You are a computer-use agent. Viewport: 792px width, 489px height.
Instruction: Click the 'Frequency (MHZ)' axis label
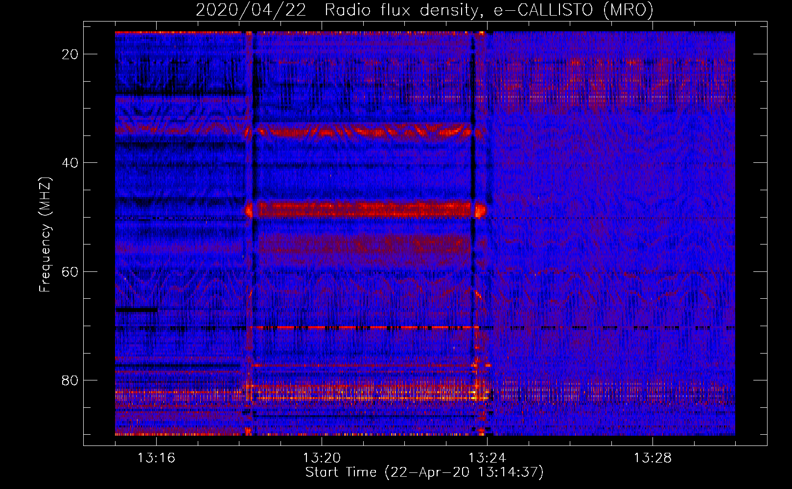[x=45, y=235]
